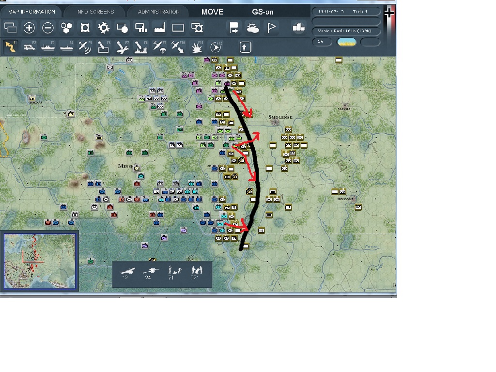The width and height of the screenshot is (496, 372).
Task: Show the weather overlay icon
Action: [252, 28]
